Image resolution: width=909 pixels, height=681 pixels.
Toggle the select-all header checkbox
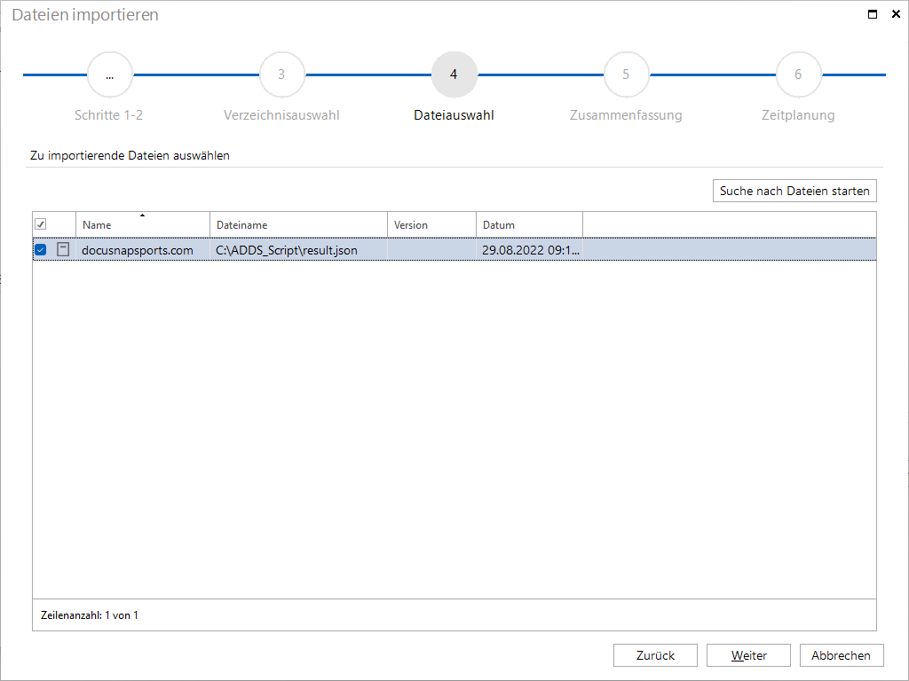pyautogui.click(x=41, y=224)
